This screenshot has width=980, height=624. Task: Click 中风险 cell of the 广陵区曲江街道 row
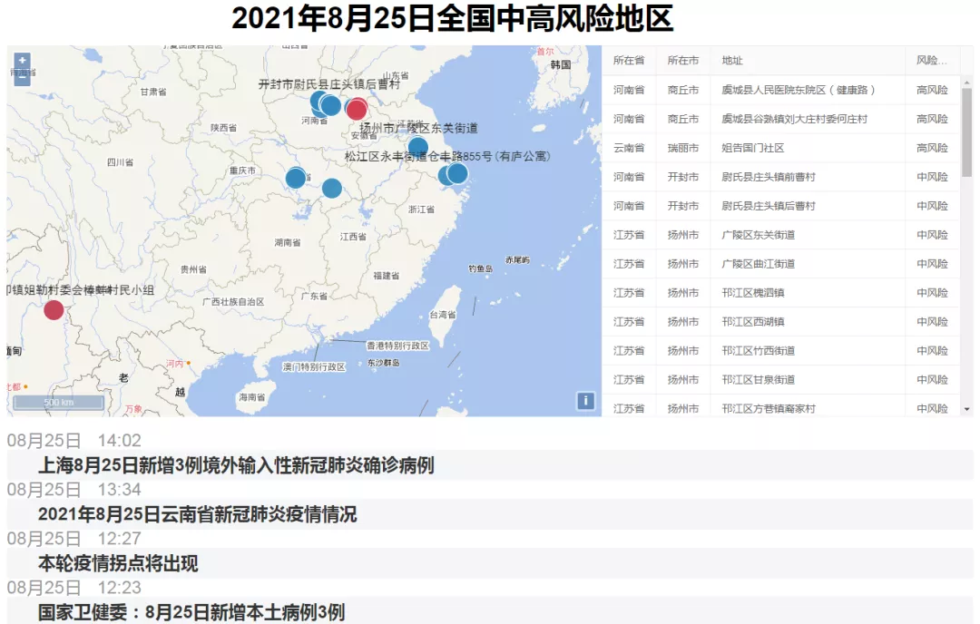pos(932,264)
